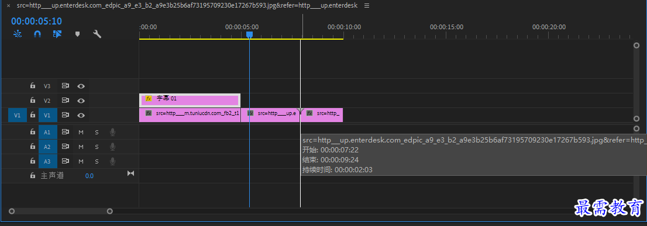Screen dimensions: 647x226
Task: Target the V2 track label
Action: point(47,100)
